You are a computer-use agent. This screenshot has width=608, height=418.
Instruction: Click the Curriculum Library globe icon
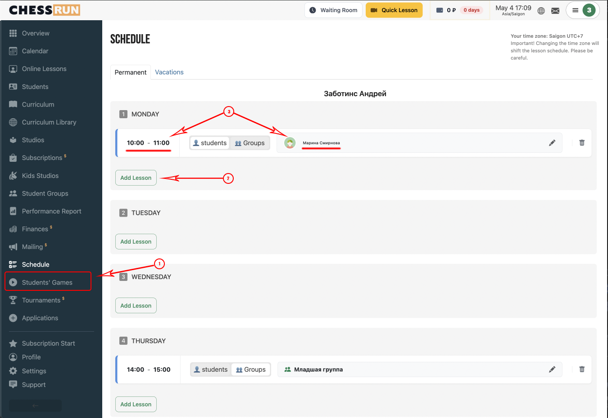(x=13, y=122)
